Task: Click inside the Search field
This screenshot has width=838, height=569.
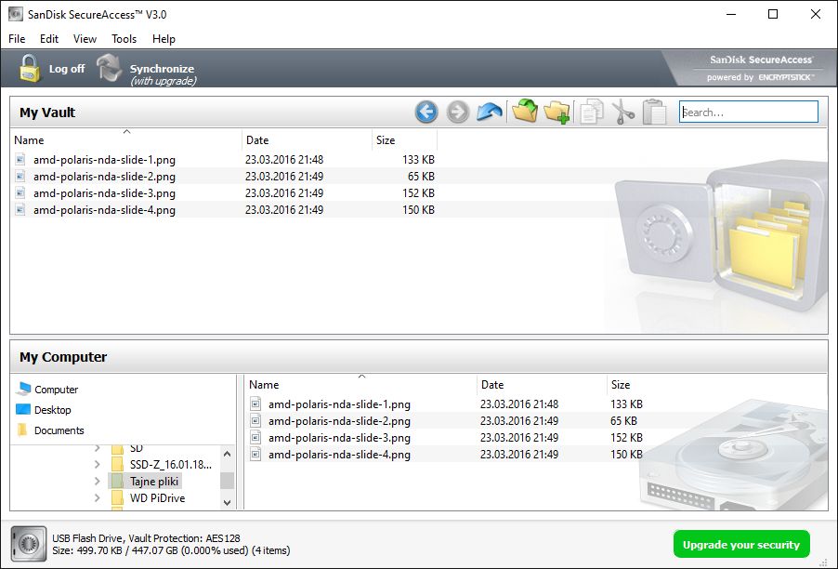Action: pyautogui.click(x=748, y=112)
